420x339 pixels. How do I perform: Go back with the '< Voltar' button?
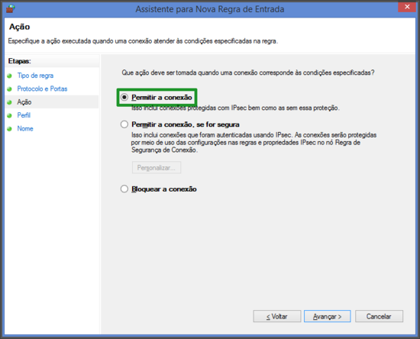pyautogui.click(x=277, y=317)
